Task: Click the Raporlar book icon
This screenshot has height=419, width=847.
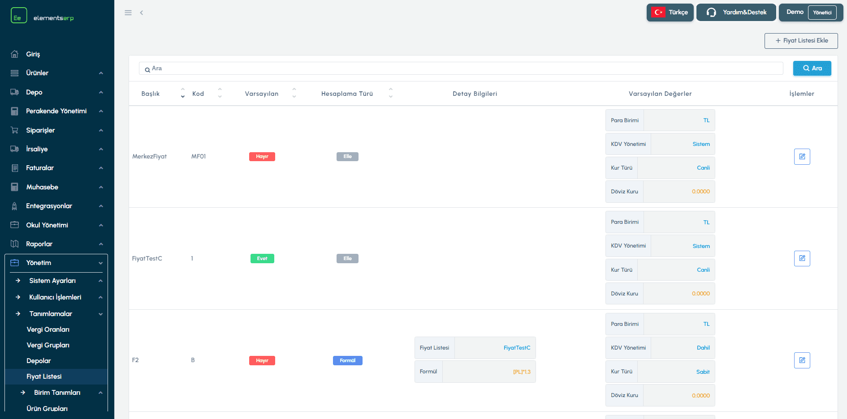Action: (15, 244)
